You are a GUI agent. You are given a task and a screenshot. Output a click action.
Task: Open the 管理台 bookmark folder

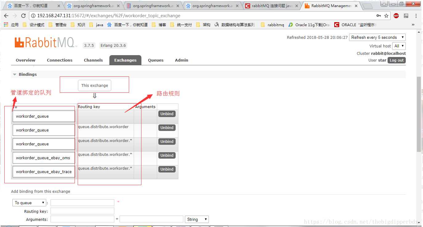(58, 25)
